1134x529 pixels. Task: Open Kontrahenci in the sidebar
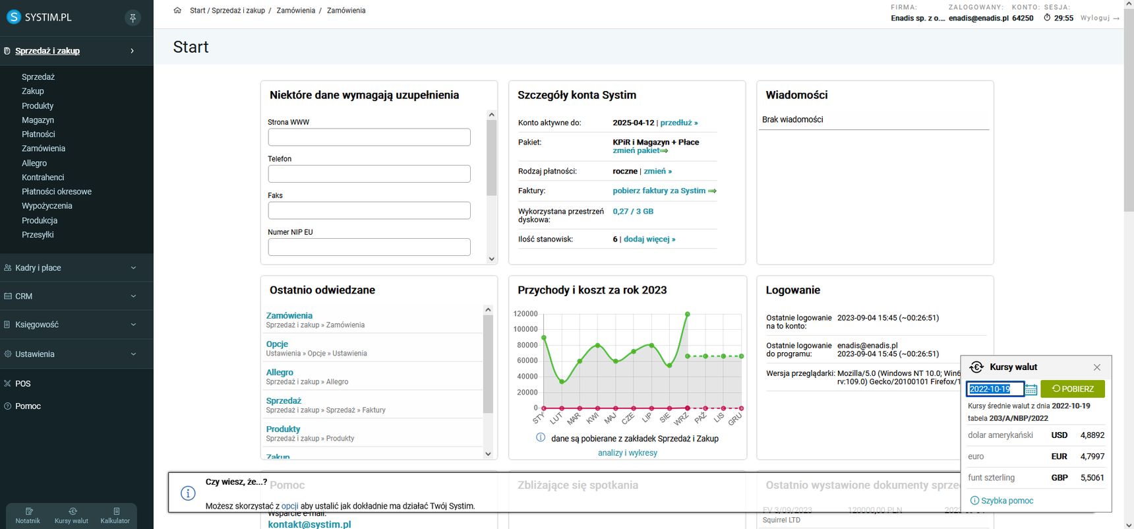pyautogui.click(x=43, y=177)
